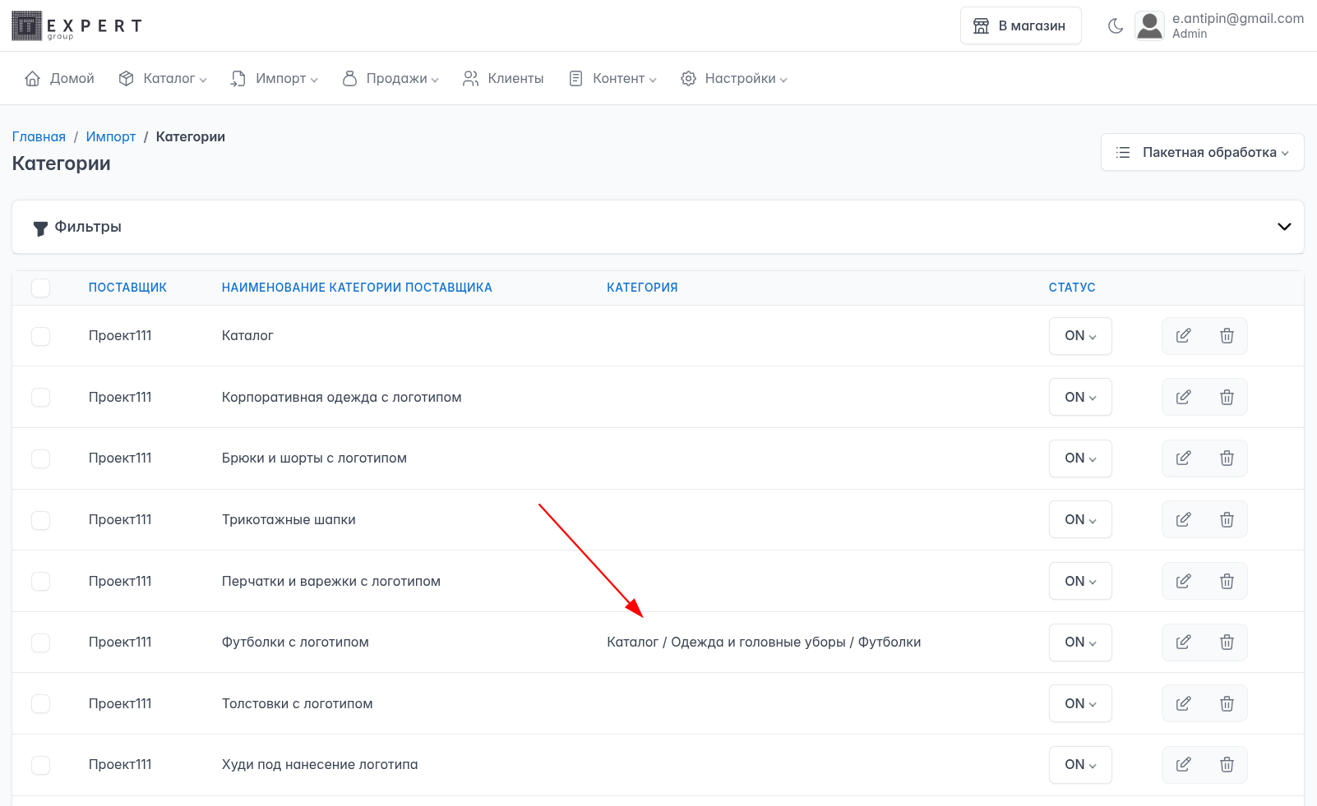The image size is (1317, 806).
Task: Click the edit icon for Каталог row
Action: [1183, 336]
